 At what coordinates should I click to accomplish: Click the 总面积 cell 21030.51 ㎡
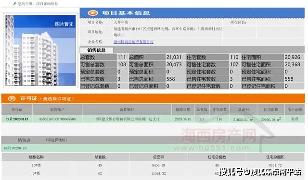point(243,119)
